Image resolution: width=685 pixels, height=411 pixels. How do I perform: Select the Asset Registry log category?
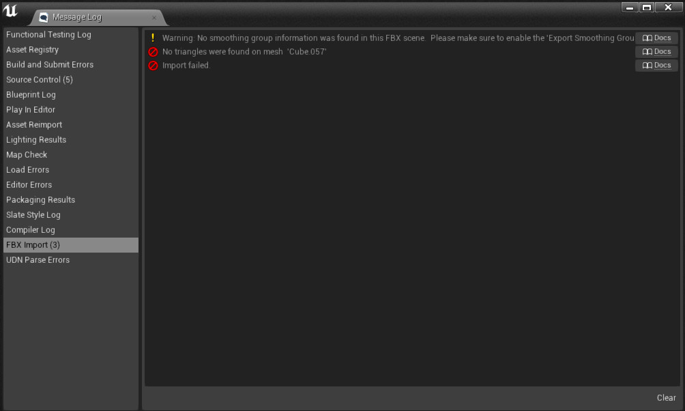[71, 50]
